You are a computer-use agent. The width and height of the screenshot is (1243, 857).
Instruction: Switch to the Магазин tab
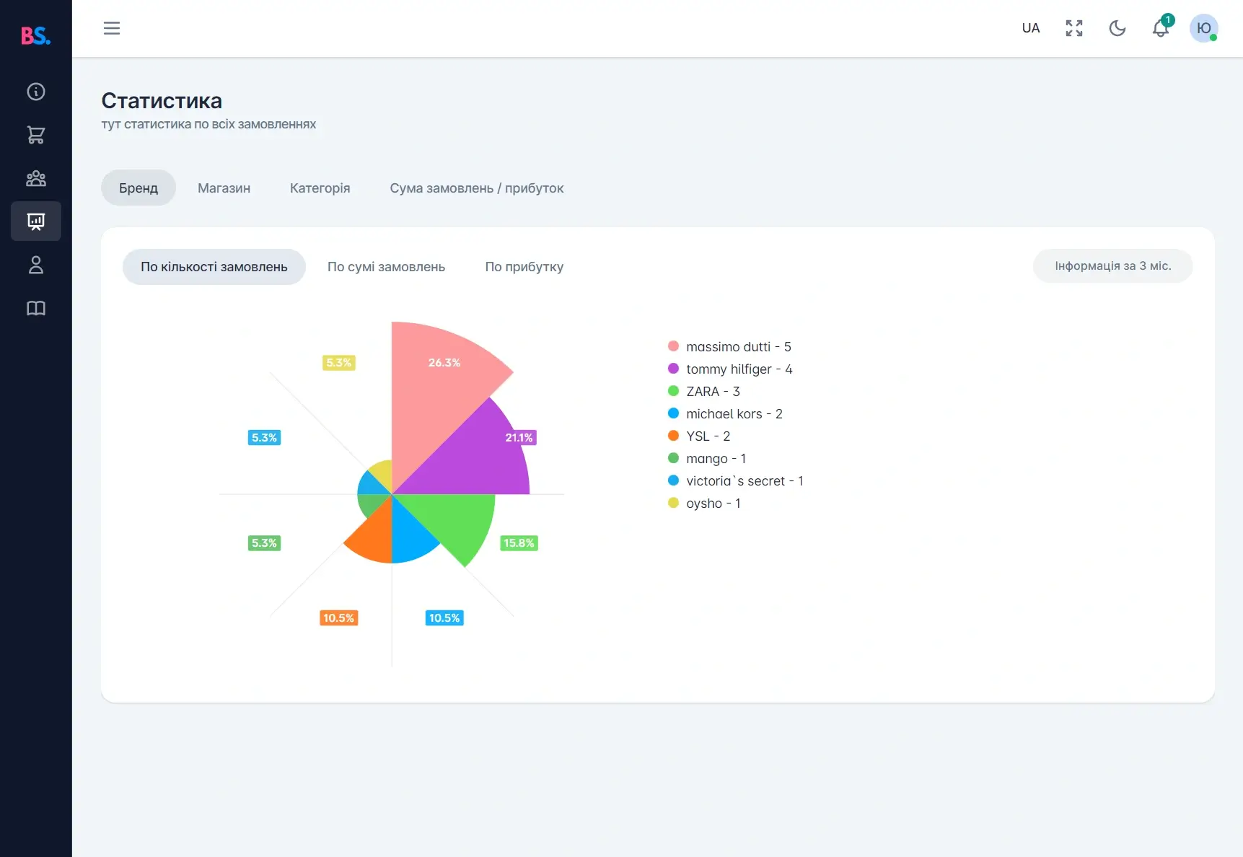click(x=224, y=188)
